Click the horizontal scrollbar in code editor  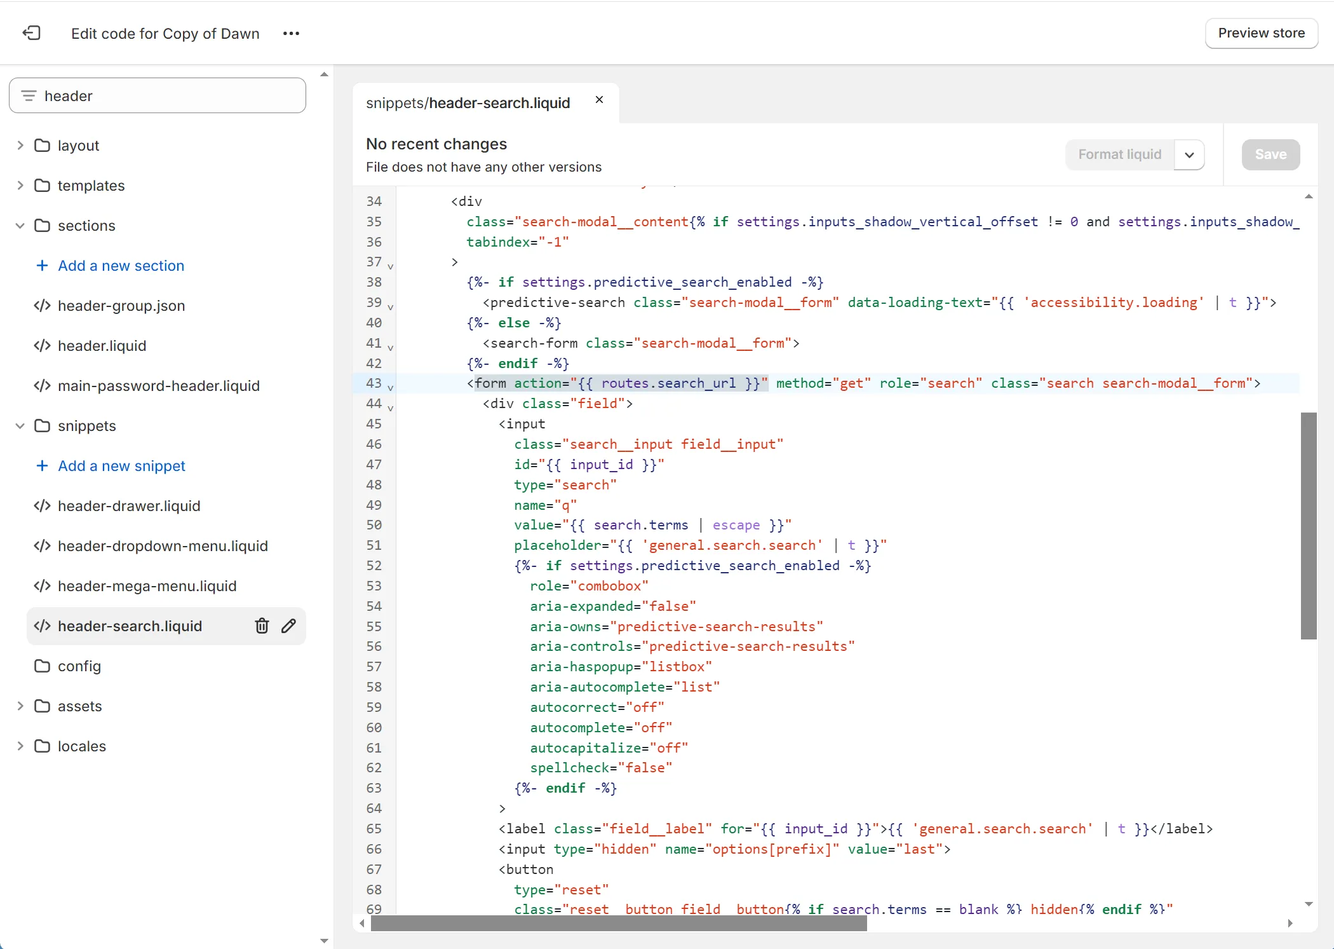click(619, 923)
